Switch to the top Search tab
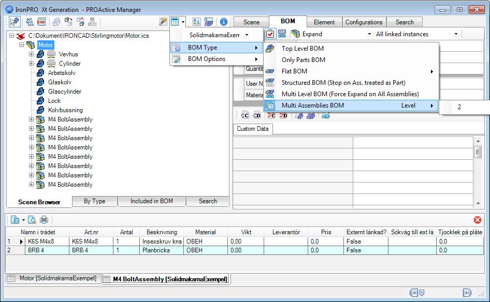This screenshot has height=302, width=490. coord(405,22)
